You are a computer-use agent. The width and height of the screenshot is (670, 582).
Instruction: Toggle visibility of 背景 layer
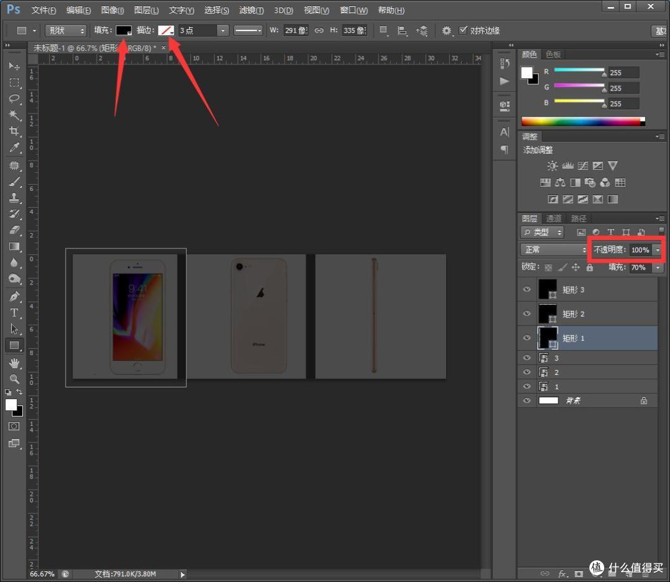527,400
